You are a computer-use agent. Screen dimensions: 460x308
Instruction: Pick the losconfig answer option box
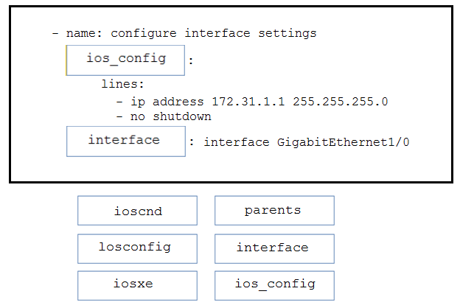coord(137,249)
